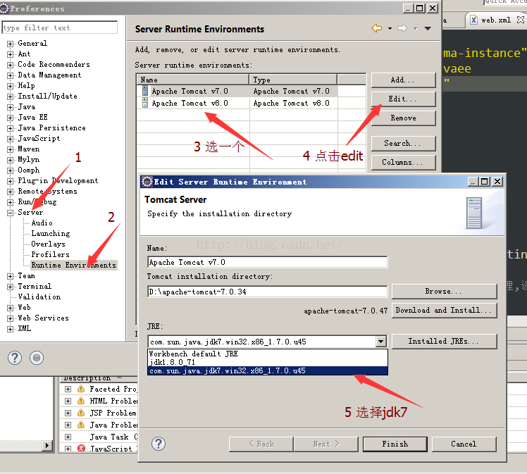The width and height of the screenshot is (527, 474).
Task: Select com.sun.java.jdk7 entry in JRE list
Action: (x=268, y=370)
